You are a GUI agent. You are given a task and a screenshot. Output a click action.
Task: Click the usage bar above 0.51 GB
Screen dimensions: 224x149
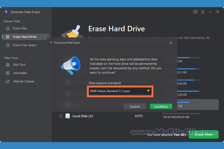click(x=189, y=69)
